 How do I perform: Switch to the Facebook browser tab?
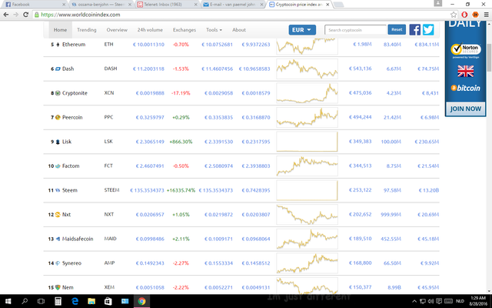click(35, 5)
